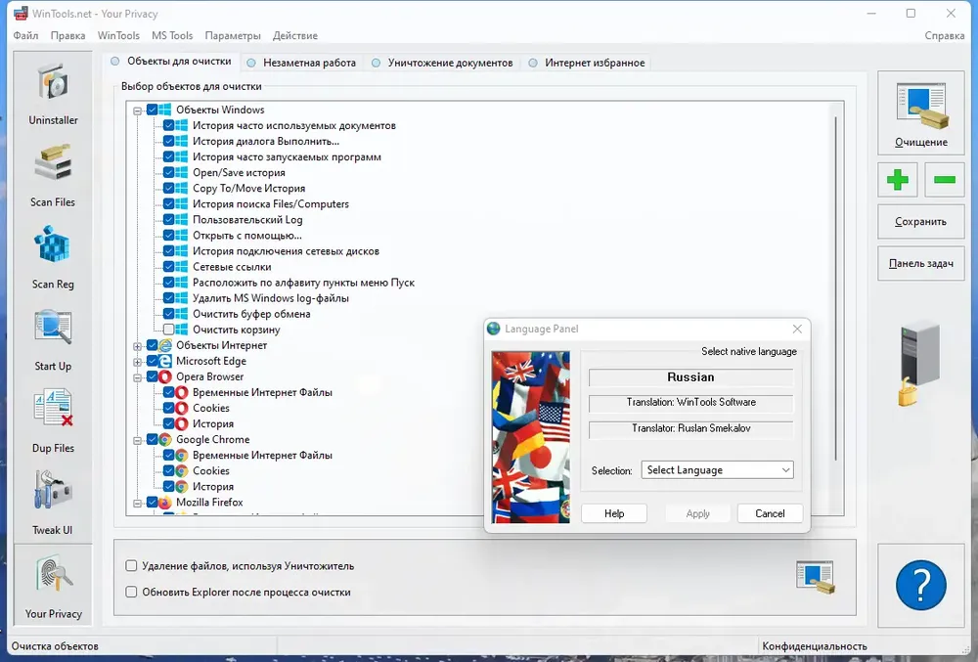
Task: Launch the Start Up manager
Action: point(53,339)
